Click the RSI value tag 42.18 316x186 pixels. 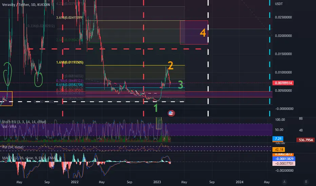[279, 149]
